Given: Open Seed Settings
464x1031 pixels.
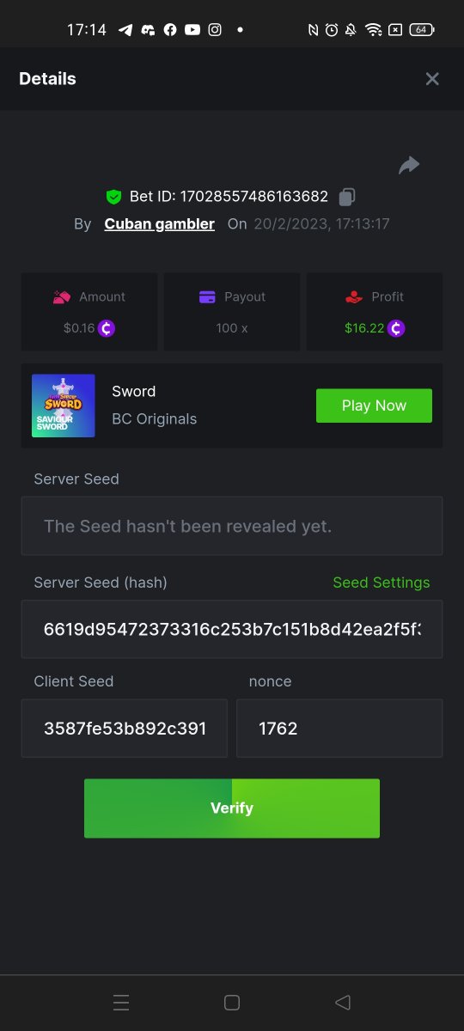Looking at the screenshot, I should click(x=382, y=583).
